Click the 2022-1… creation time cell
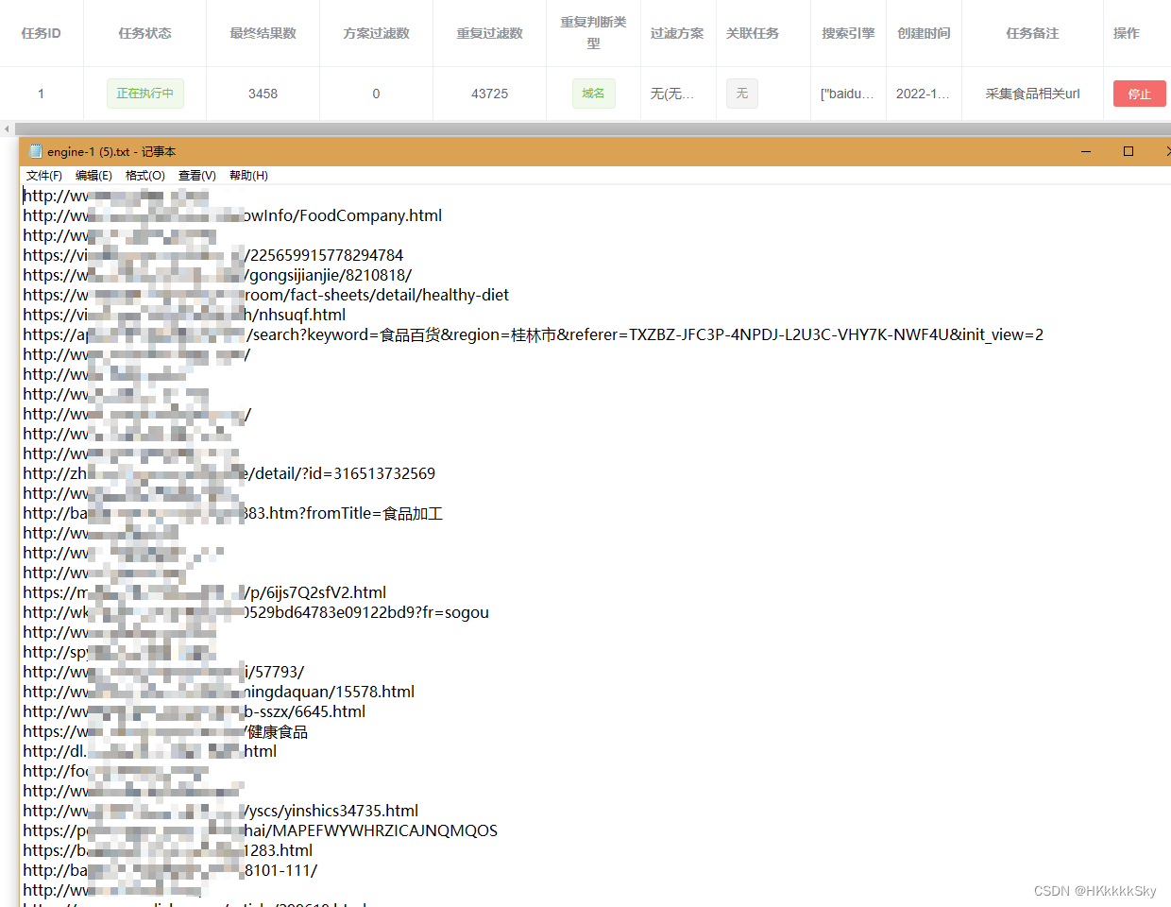The image size is (1171, 907). (x=924, y=94)
